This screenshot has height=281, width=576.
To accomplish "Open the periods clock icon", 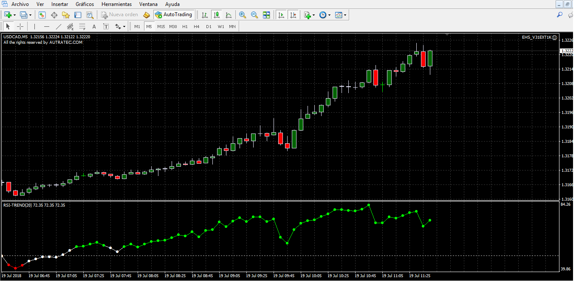I will click(x=323, y=15).
